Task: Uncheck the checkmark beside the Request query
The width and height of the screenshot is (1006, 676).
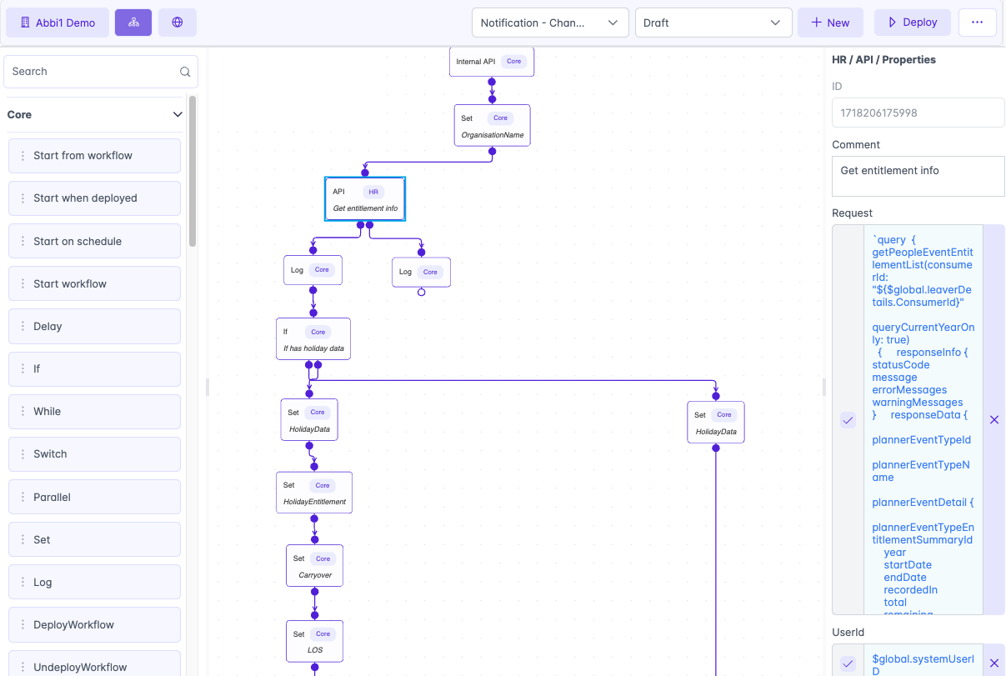Action: (x=848, y=420)
